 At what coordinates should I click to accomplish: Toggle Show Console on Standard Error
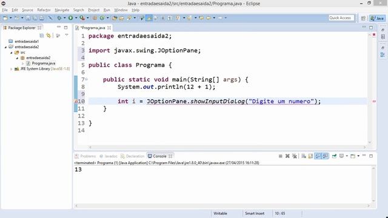pyautogui.click(x=325, y=156)
